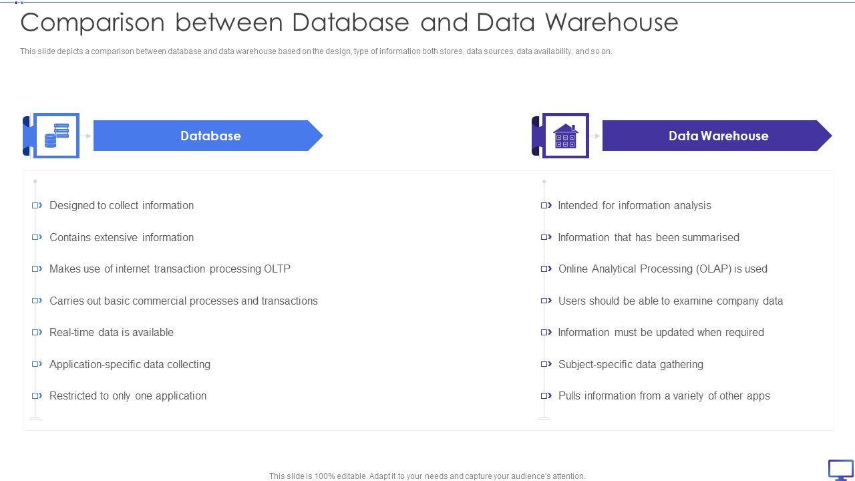Image resolution: width=855 pixels, height=481 pixels.
Task: Select 'Makes use of internet transaction processing OLTP' line
Action: click(170, 269)
